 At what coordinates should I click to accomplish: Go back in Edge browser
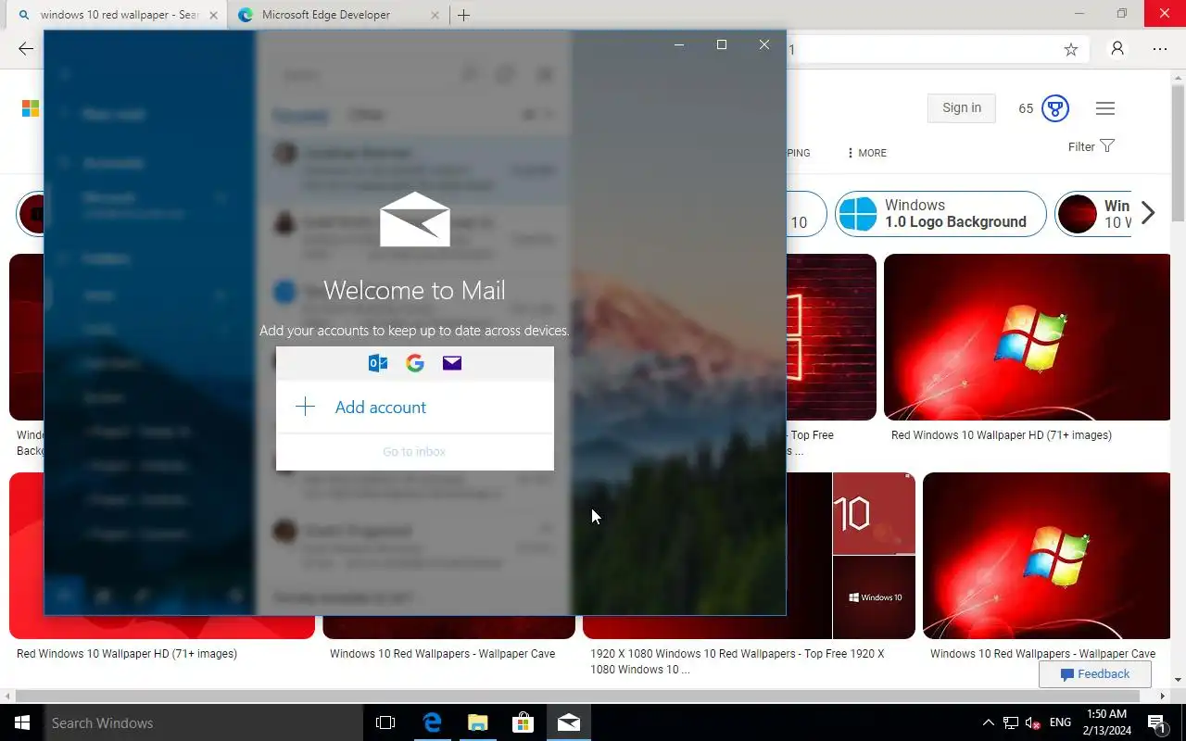pyautogui.click(x=26, y=49)
